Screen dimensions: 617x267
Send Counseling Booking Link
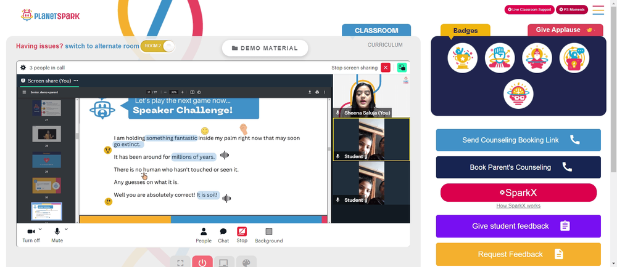pos(518,140)
